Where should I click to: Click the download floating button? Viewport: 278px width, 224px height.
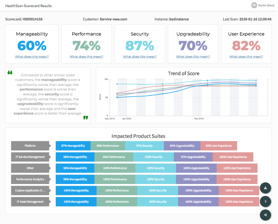point(265,188)
